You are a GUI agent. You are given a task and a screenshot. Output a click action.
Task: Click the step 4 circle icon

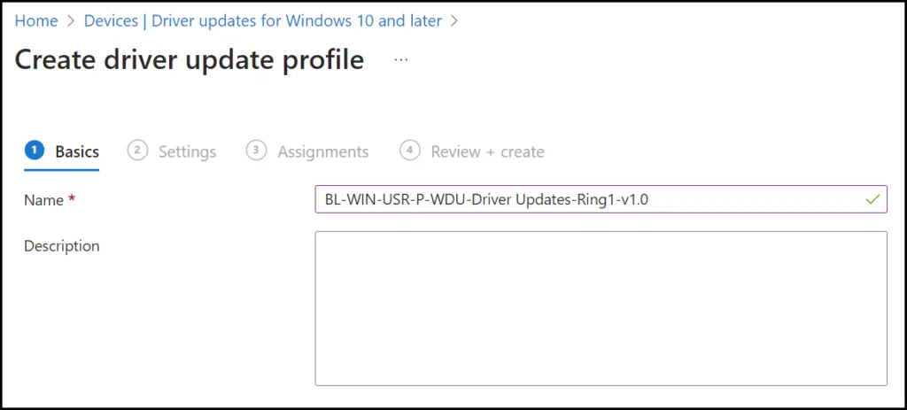click(409, 151)
